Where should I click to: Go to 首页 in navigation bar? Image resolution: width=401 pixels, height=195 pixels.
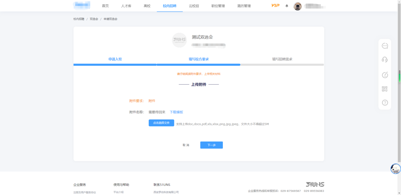105,6
